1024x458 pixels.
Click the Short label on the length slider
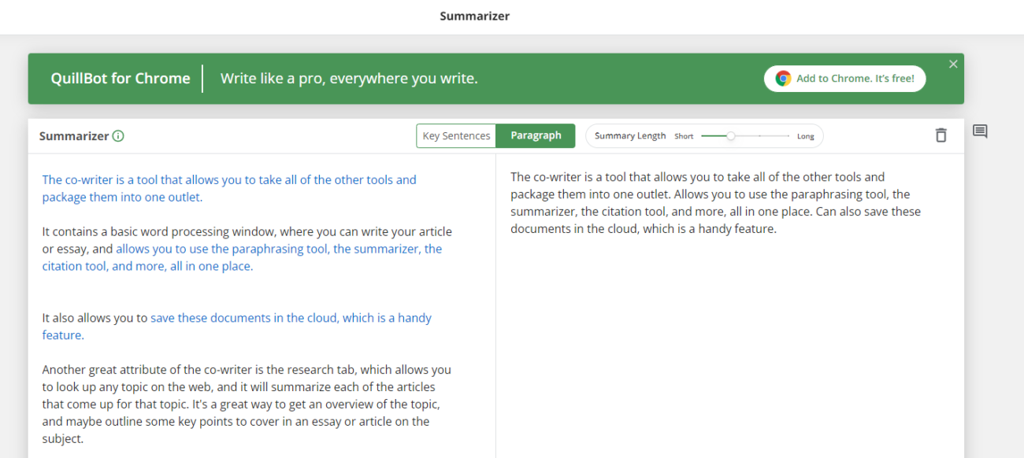click(x=684, y=136)
